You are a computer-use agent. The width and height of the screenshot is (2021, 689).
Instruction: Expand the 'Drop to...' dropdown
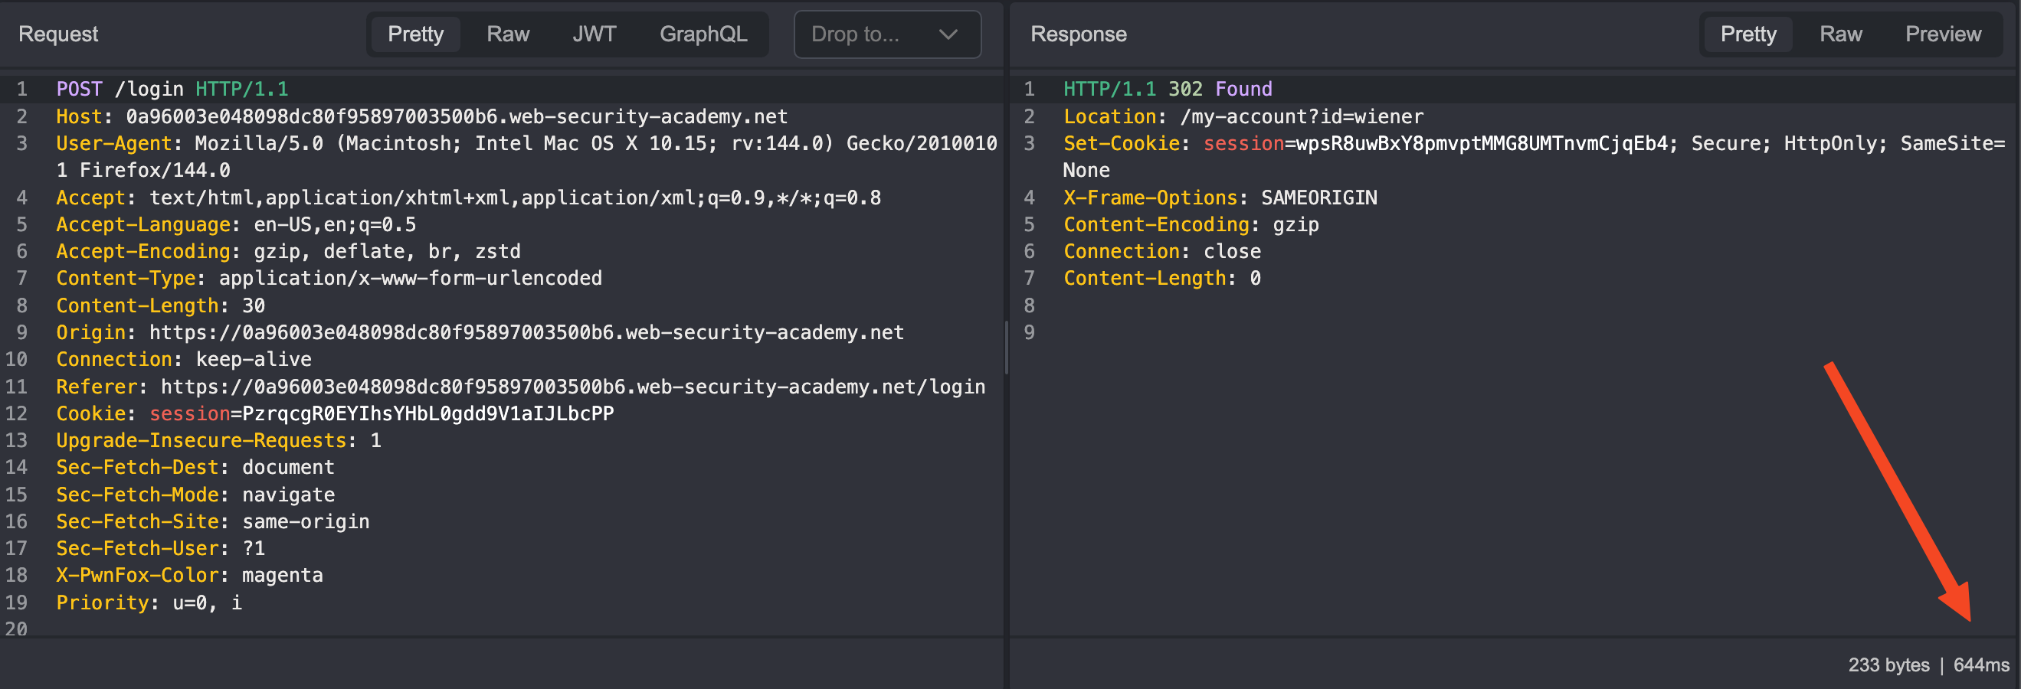886,34
